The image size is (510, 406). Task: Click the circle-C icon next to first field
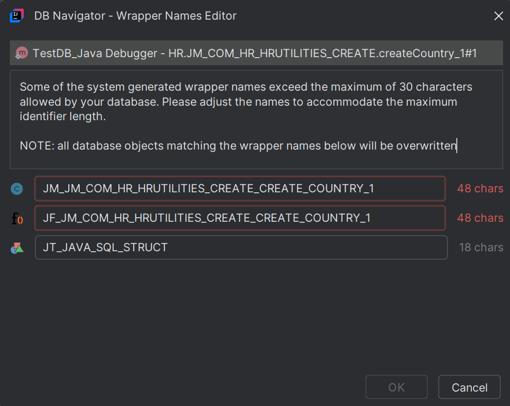coord(17,188)
